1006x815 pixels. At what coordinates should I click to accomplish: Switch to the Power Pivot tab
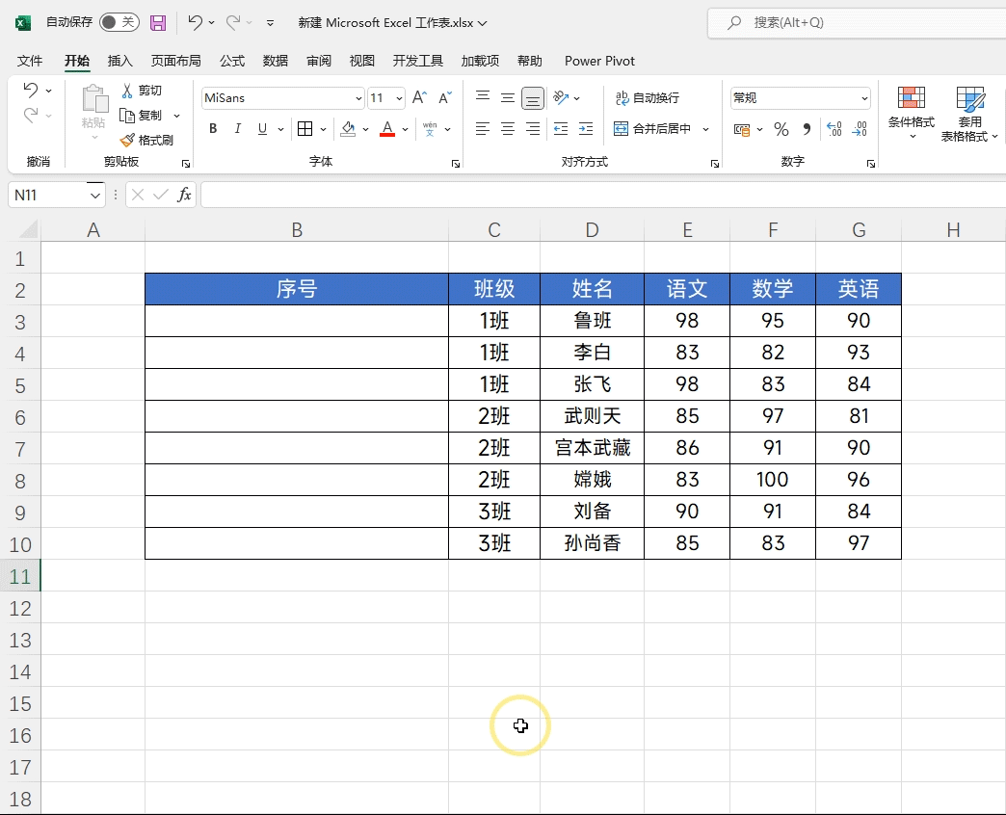599,61
